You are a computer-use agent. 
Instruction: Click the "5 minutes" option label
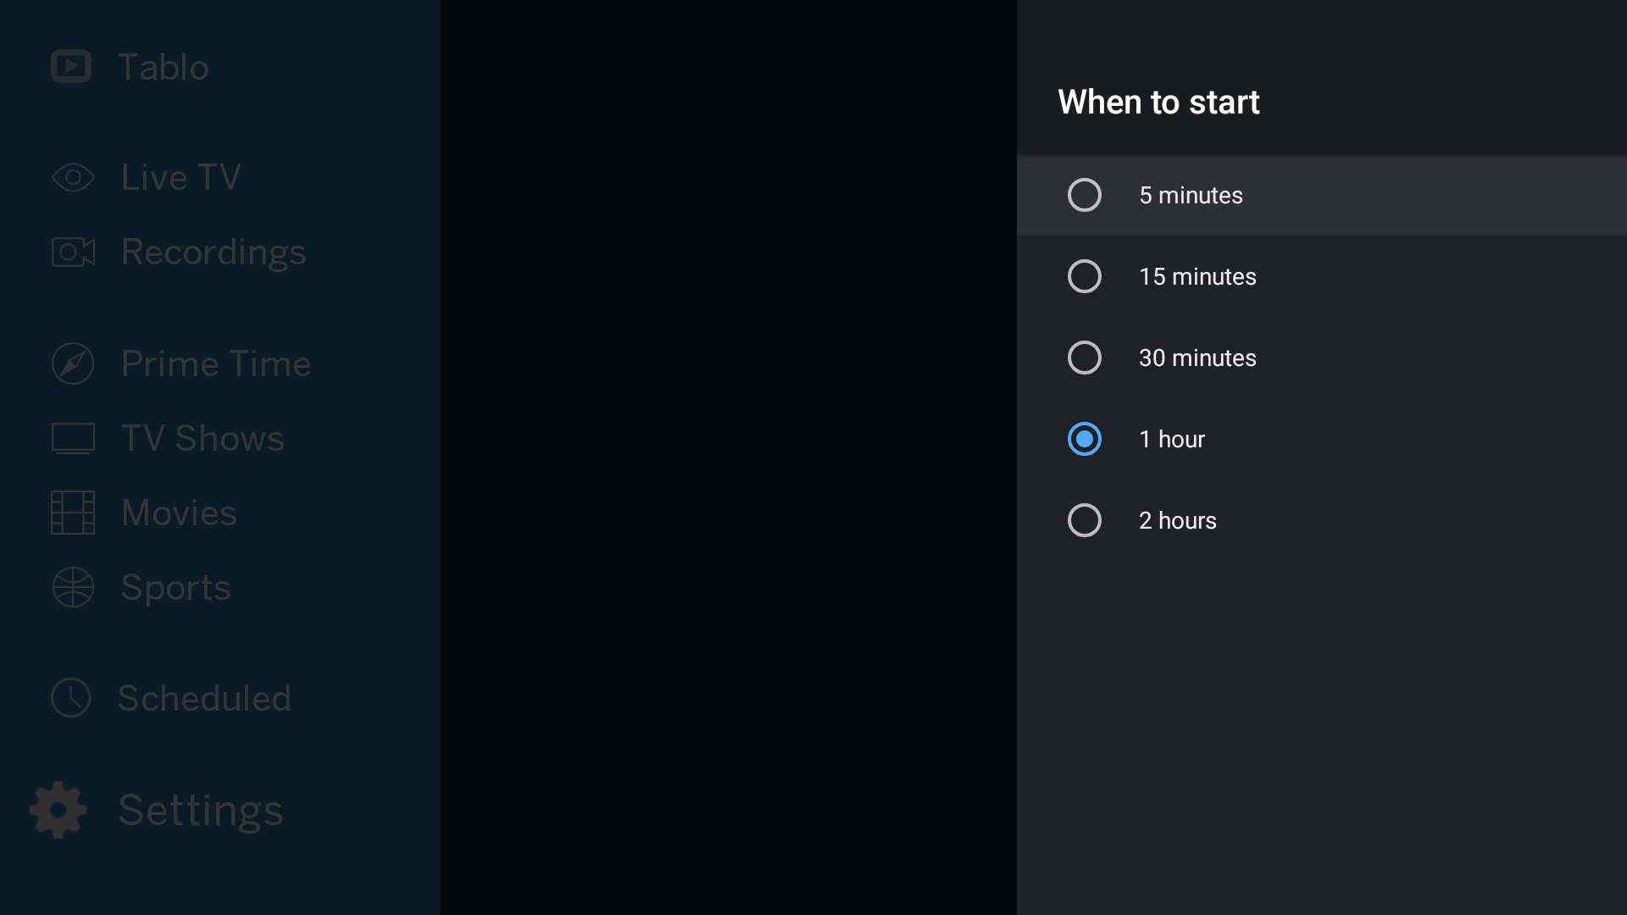coord(1191,195)
